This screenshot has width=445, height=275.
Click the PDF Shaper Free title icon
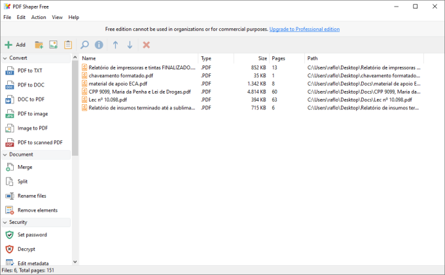coord(7,7)
